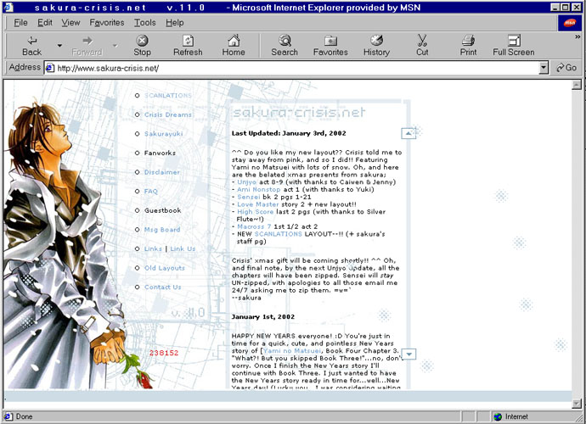Show more toolbar buttons chevron
586x424 pixels.
pyautogui.click(x=578, y=36)
